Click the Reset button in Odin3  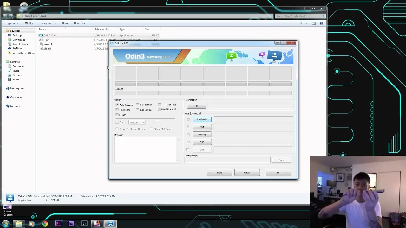(247, 173)
